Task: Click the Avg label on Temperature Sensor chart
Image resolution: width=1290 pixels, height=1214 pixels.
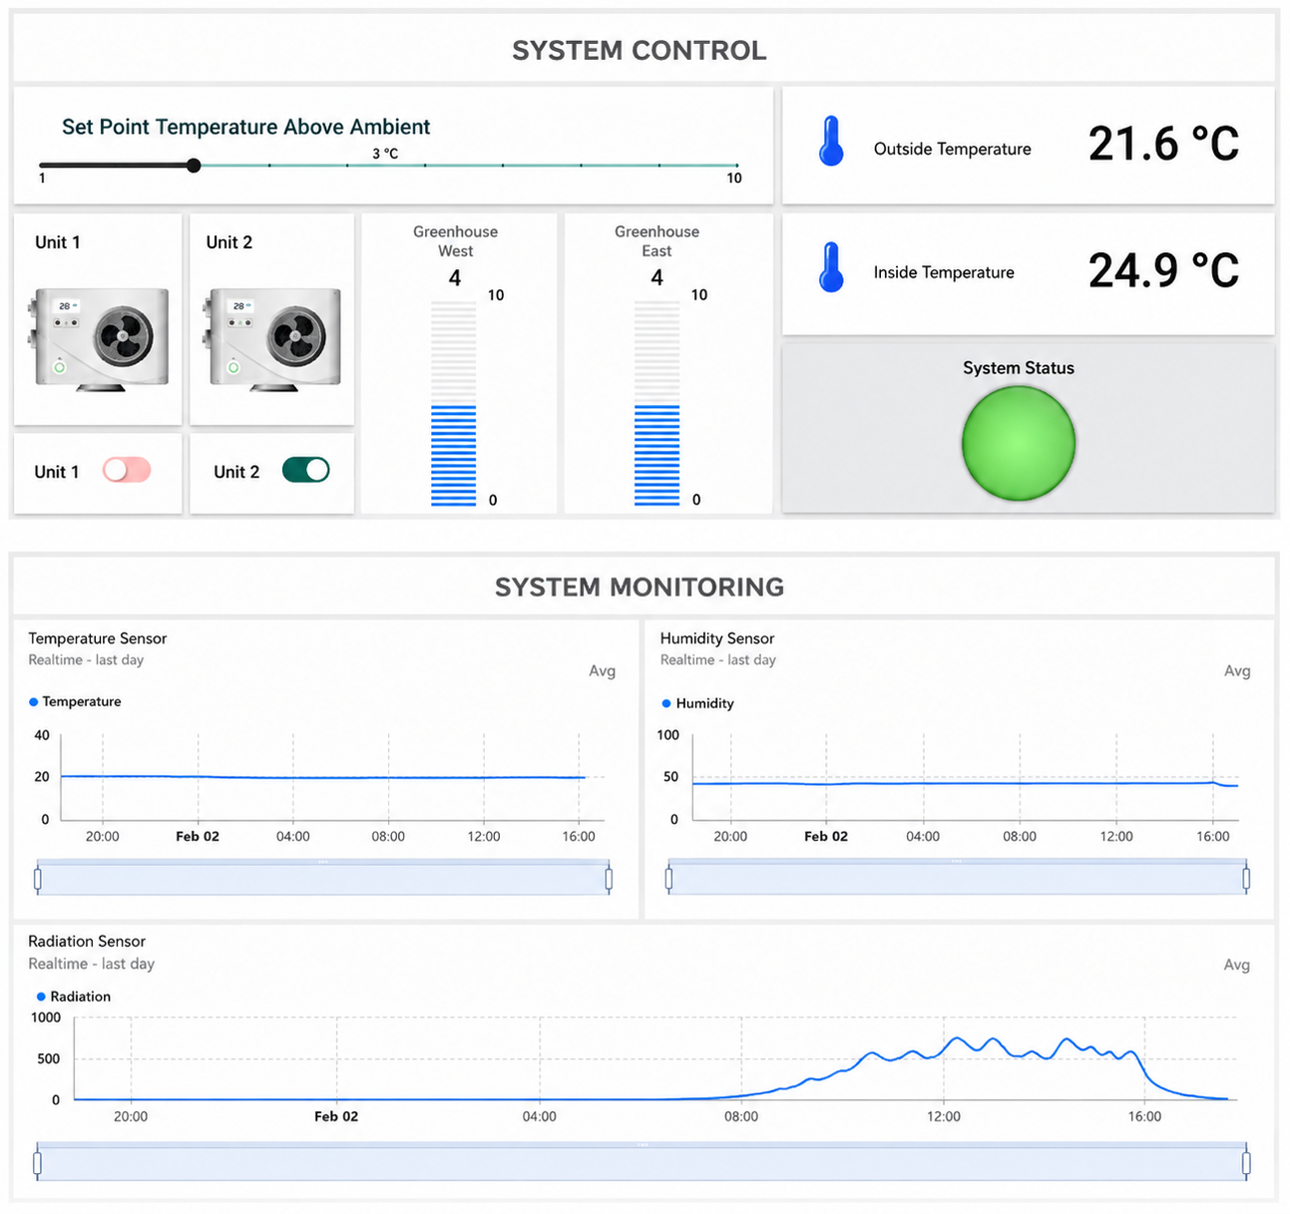Action: pos(602,671)
